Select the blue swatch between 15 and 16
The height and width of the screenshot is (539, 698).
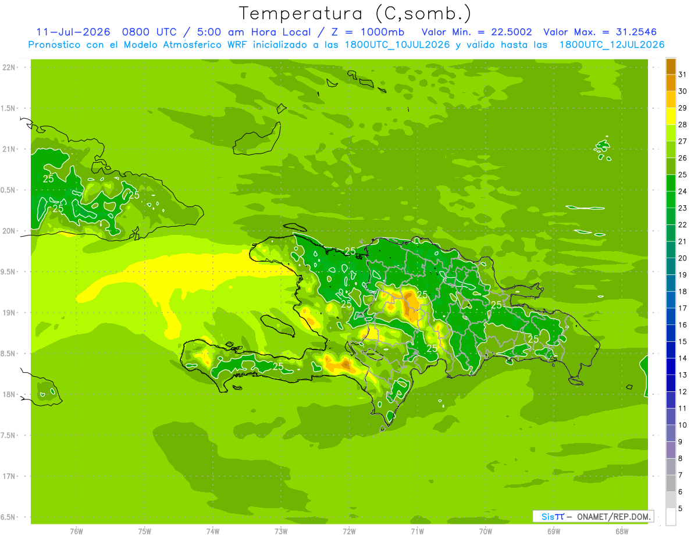(x=671, y=333)
